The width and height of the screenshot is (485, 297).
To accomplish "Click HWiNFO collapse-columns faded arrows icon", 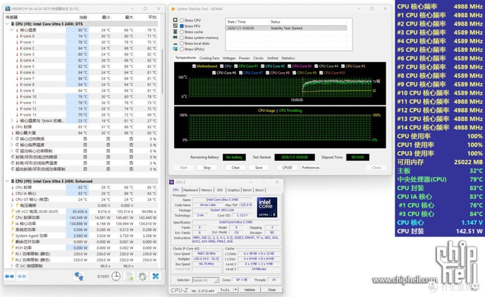I will click(22, 276).
